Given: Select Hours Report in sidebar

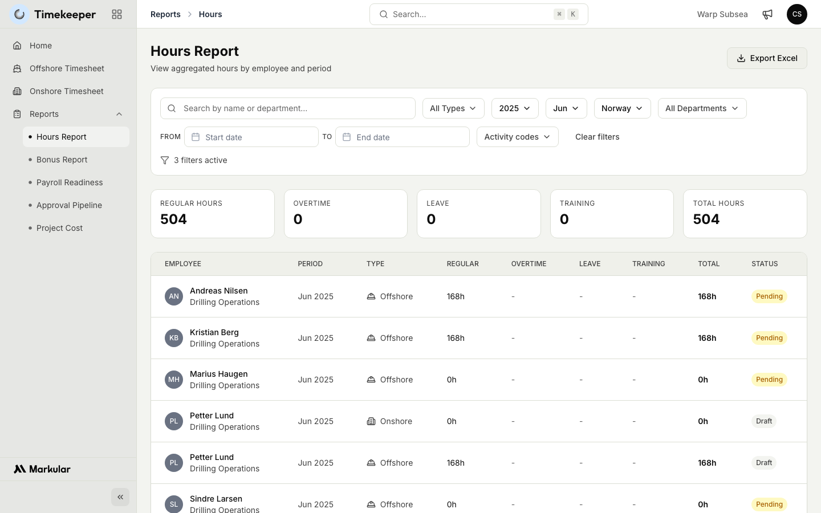Looking at the screenshot, I should 76,137.
